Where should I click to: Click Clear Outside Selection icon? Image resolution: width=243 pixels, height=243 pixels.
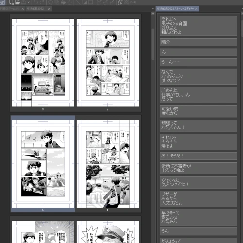click(57, 2)
